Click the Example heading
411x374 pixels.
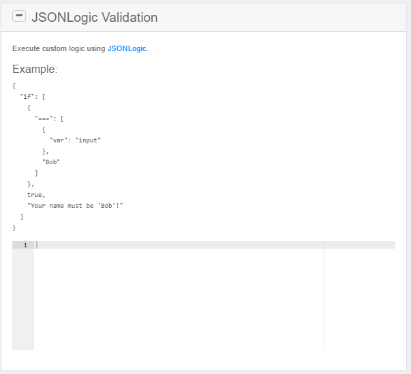(35, 69)
